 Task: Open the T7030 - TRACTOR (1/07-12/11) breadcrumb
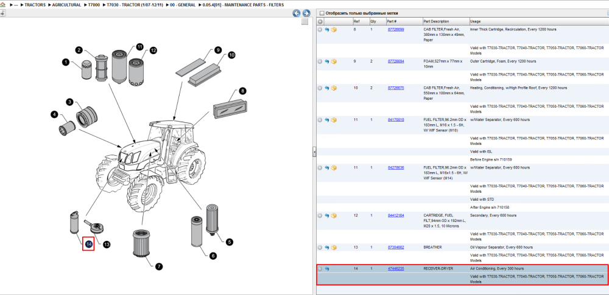(135, 5)
